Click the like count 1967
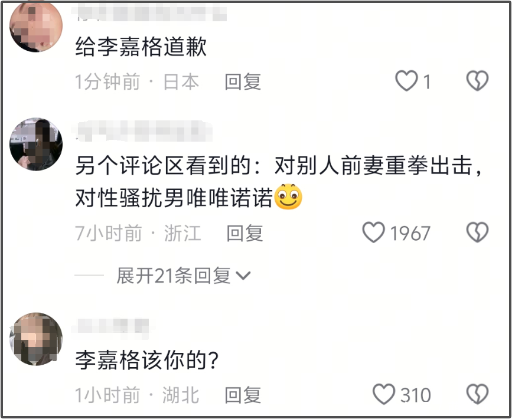Screen dimensions: 512x419 point(410,234)
